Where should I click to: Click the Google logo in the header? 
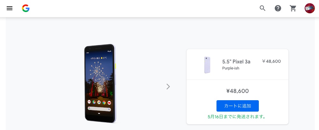(26, 8)
